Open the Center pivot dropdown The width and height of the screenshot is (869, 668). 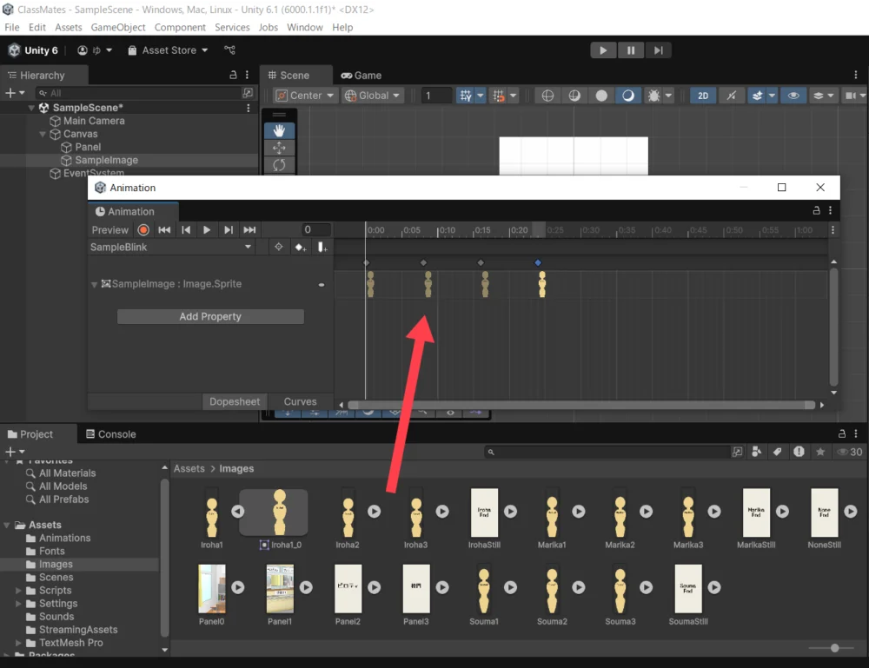(x=299, y=96)
